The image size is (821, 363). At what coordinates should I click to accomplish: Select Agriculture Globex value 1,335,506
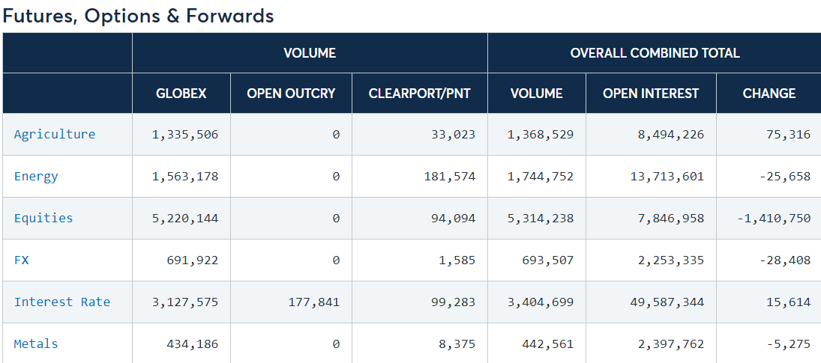click(185, 135)
